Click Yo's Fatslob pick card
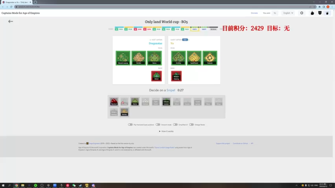The width and height of the screenshot is (335, 188). click(x=210, y=58)
